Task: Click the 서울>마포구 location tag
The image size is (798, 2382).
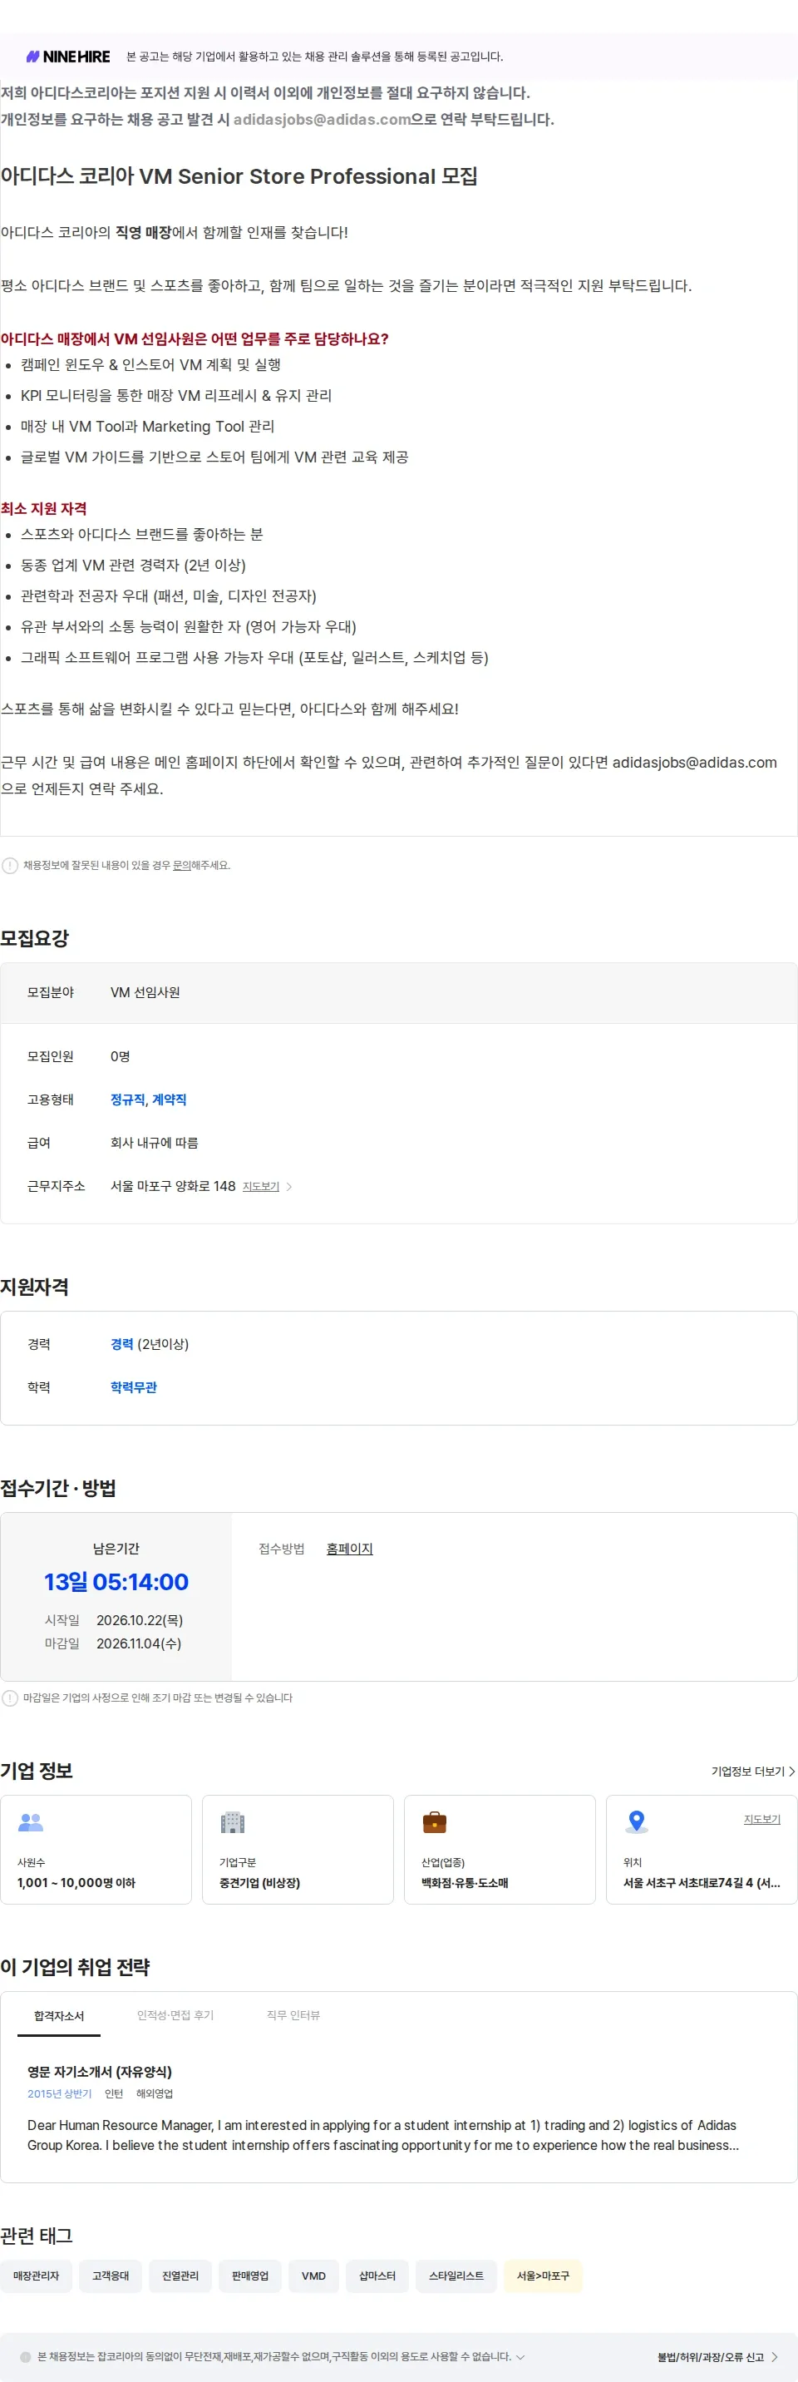Action: pos(543,2276)
